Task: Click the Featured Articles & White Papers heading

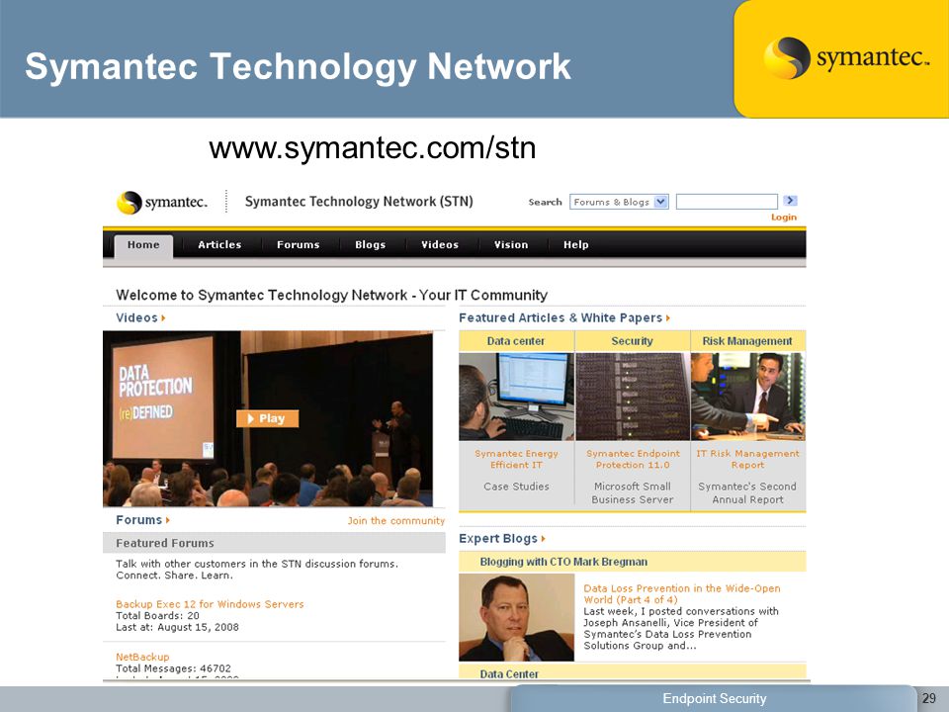Action: tap(561, 317)
